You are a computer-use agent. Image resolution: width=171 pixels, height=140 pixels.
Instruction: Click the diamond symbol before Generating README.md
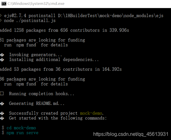click(x=2, y=104)
